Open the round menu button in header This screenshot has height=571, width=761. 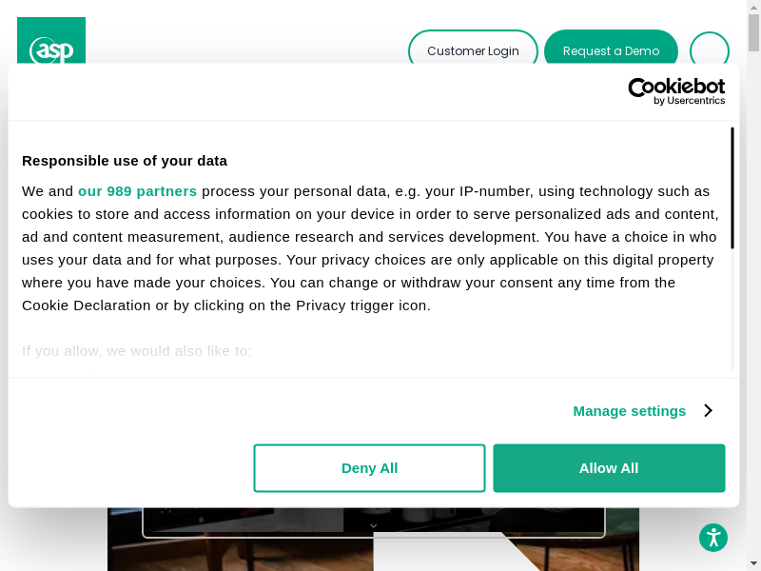(x=709, y=50)
